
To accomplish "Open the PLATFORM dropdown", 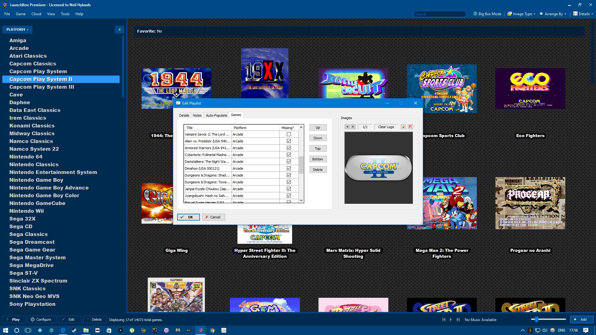I will pos(17,29).
